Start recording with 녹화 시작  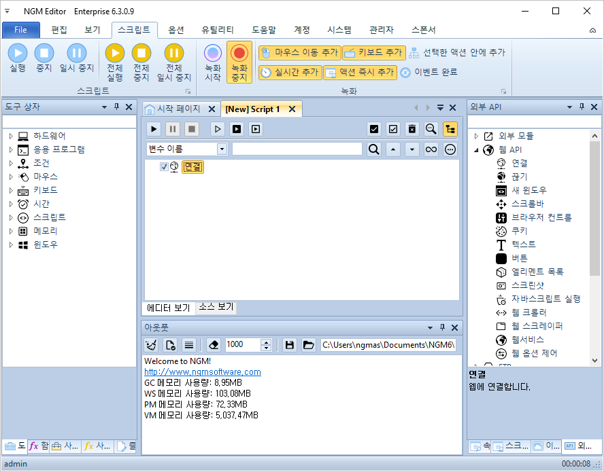click(213, 62)
